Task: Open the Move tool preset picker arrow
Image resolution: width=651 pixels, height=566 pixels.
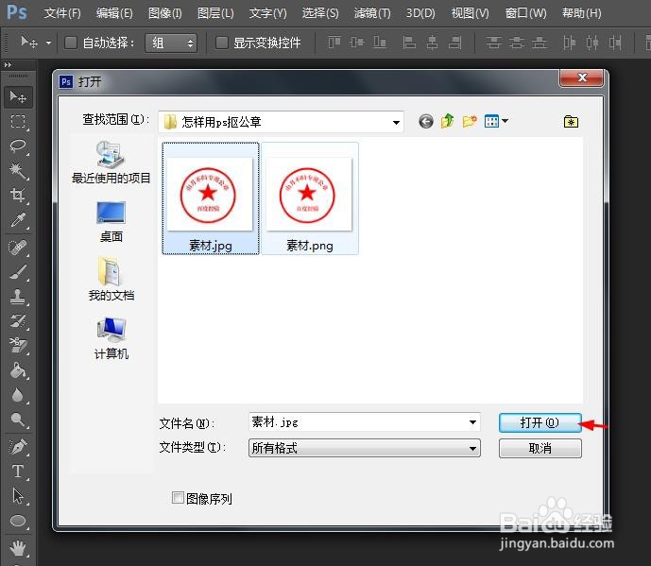Action: coord(48,43)
